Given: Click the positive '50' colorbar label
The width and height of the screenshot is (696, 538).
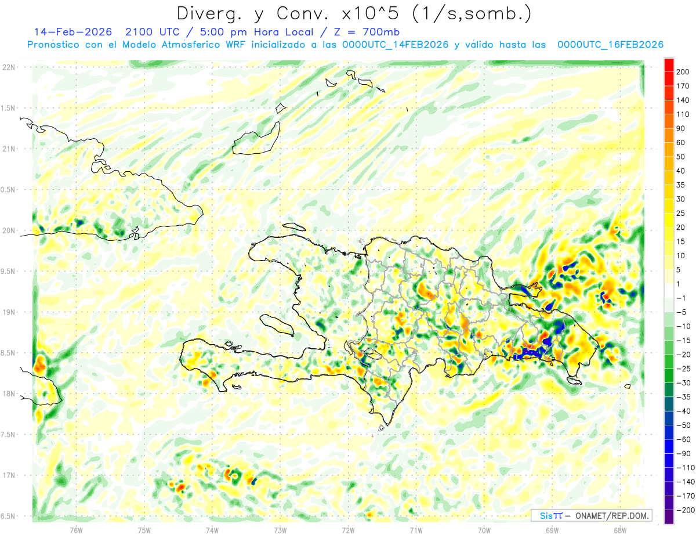Looking at the screenshot, I should coord(680,157).
